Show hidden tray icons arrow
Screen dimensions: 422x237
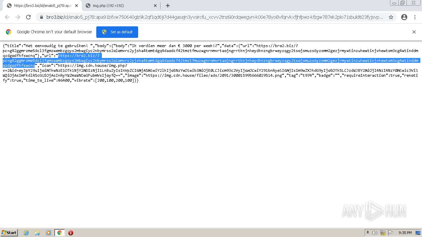coord(368,233)
